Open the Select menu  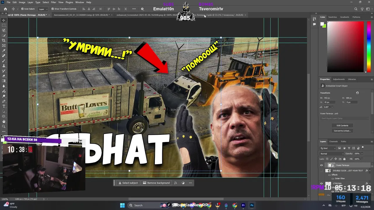[46, 2]
